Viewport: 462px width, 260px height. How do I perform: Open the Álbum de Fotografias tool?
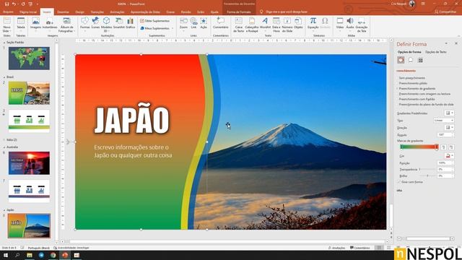66,25
